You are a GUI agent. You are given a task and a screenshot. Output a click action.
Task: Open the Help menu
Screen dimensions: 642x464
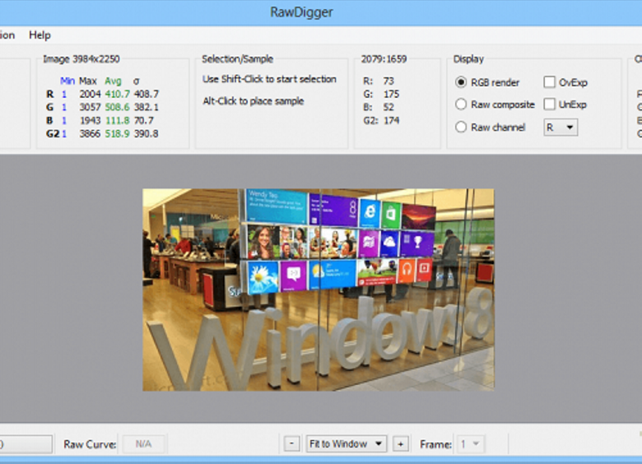point(40,35)
